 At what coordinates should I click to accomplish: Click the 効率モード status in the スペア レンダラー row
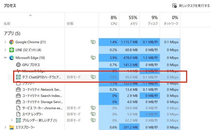[x=74, y=114]
